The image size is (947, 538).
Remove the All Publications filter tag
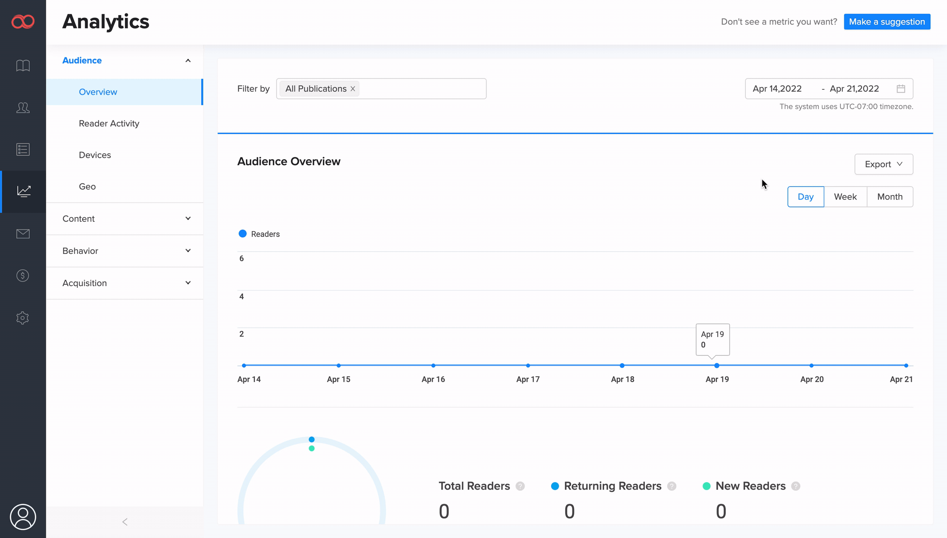coord(353,89)
